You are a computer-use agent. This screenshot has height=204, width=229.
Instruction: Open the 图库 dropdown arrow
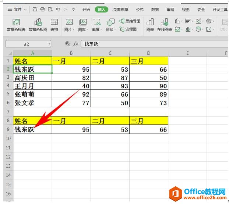[x=87, y=29]
